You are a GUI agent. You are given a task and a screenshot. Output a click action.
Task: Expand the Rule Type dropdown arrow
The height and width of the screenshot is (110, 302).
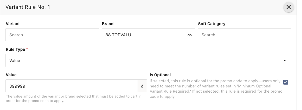click(285, 60)
